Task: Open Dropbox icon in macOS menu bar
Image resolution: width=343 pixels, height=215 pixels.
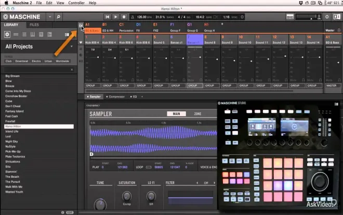Action: [x=301, y=3]
